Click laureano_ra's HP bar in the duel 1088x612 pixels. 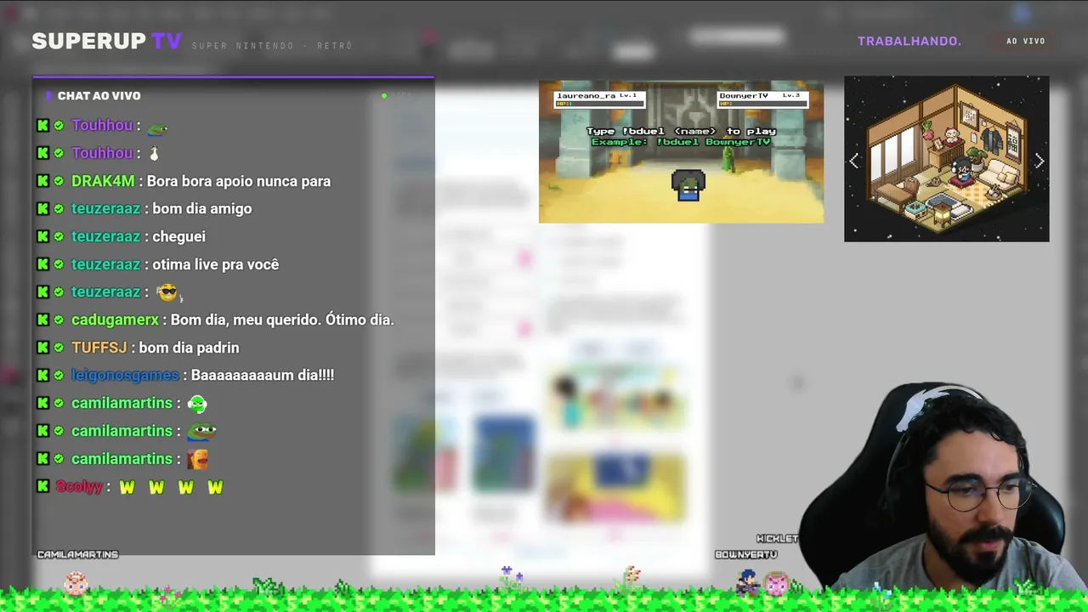coord(599,104)
